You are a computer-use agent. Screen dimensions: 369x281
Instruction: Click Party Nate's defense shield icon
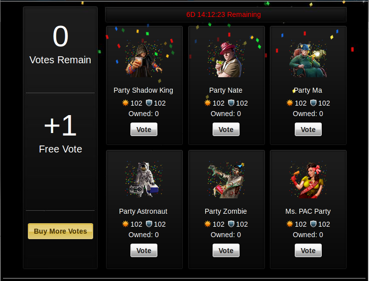click(232, 103)
